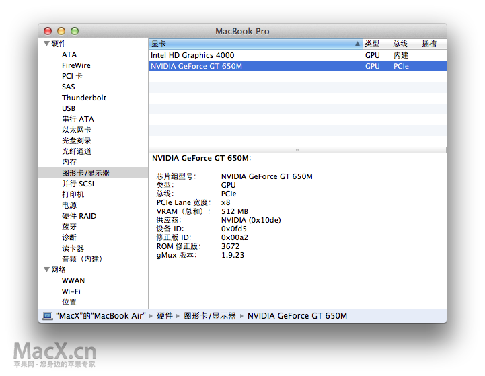The width and height of the screenshot is (485, 376).
Task: Open USB in the sidebar
Action: click(x=69, y=108)
